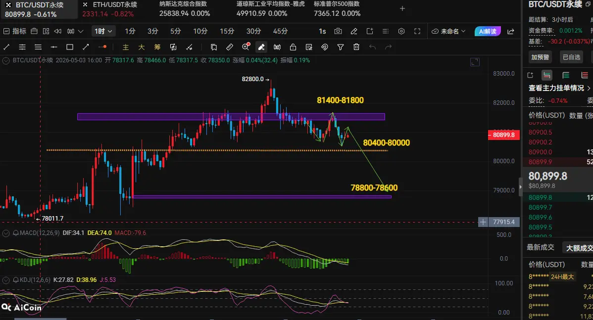Click the bookmark copy icon in drawing toolbar
This screenshot has height=320, width=593.
point(214,47)
